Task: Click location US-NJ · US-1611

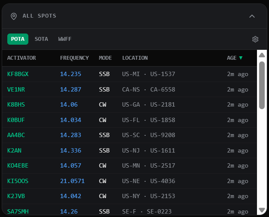Action: 149,151
